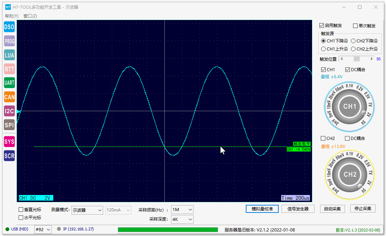Click the CH1 -4.040V level readout
This screenshot has height=236, width=386.
(299, 149)
